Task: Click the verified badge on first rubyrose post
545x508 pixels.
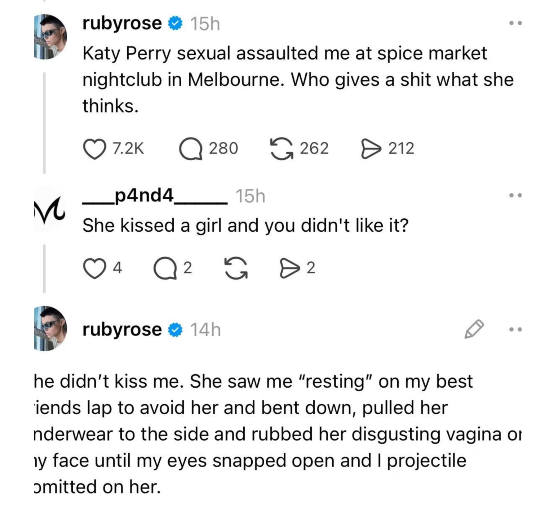Action: point(176,24)
